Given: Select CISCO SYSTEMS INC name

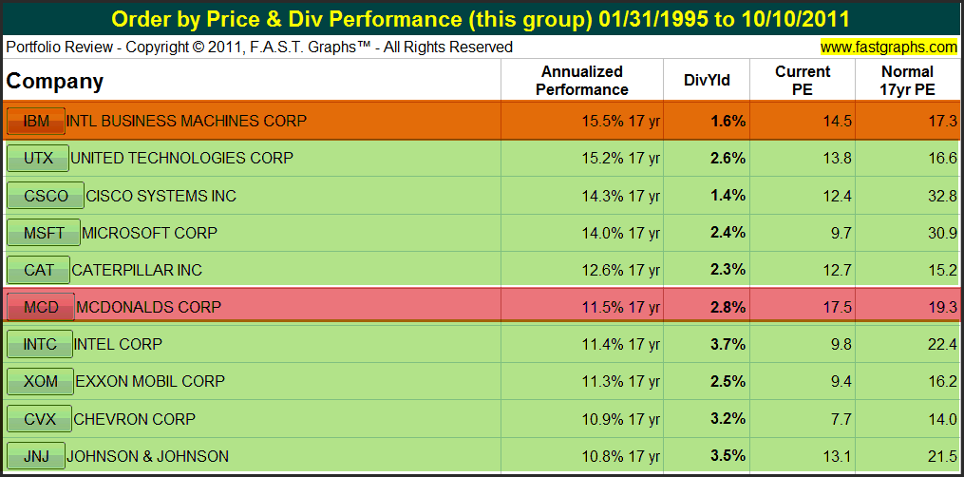Looking at the screenshot, I should (161, 196).
